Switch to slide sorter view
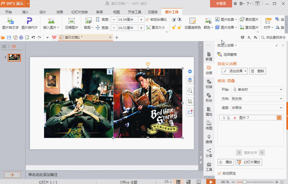This screenshot has height=184, width=288. pos(188,182)
